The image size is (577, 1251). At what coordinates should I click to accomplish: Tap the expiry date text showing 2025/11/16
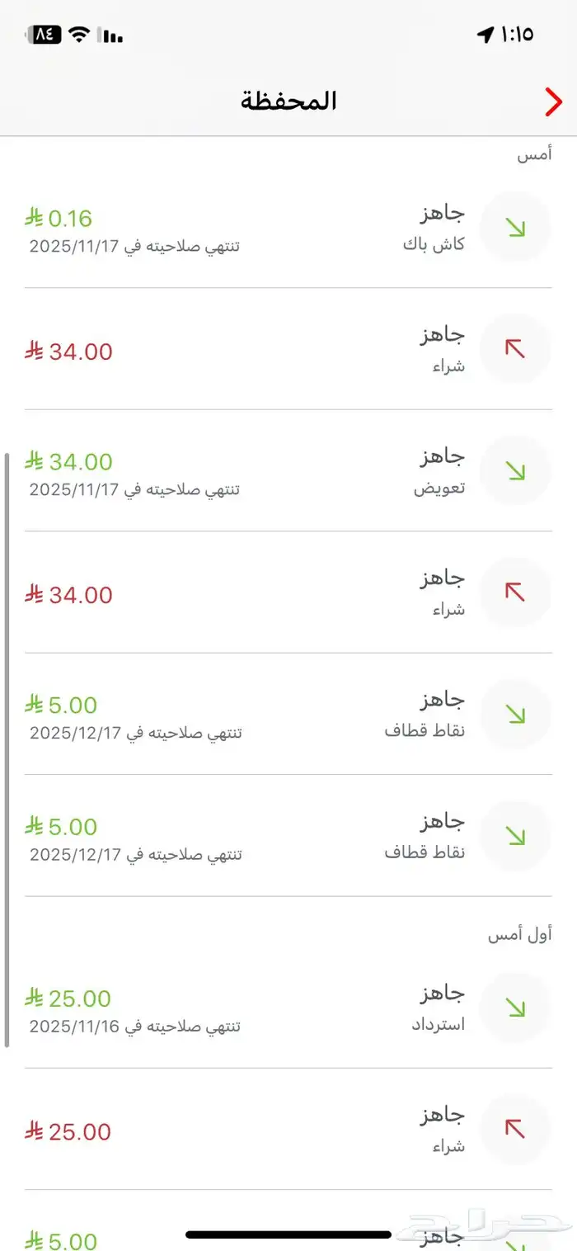tap(135, 1027)
